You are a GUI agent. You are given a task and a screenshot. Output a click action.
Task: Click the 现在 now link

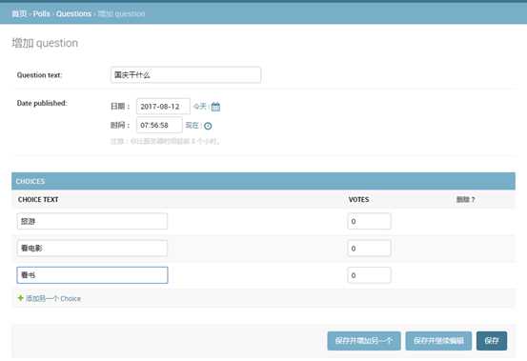tap(192, 126)
